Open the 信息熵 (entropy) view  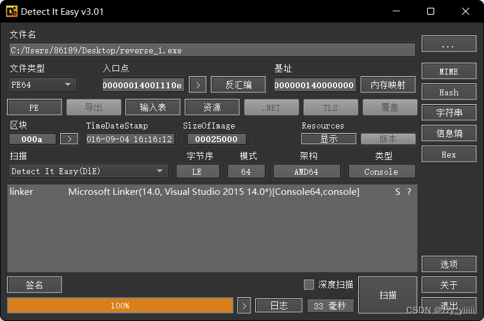coord(449,133)
